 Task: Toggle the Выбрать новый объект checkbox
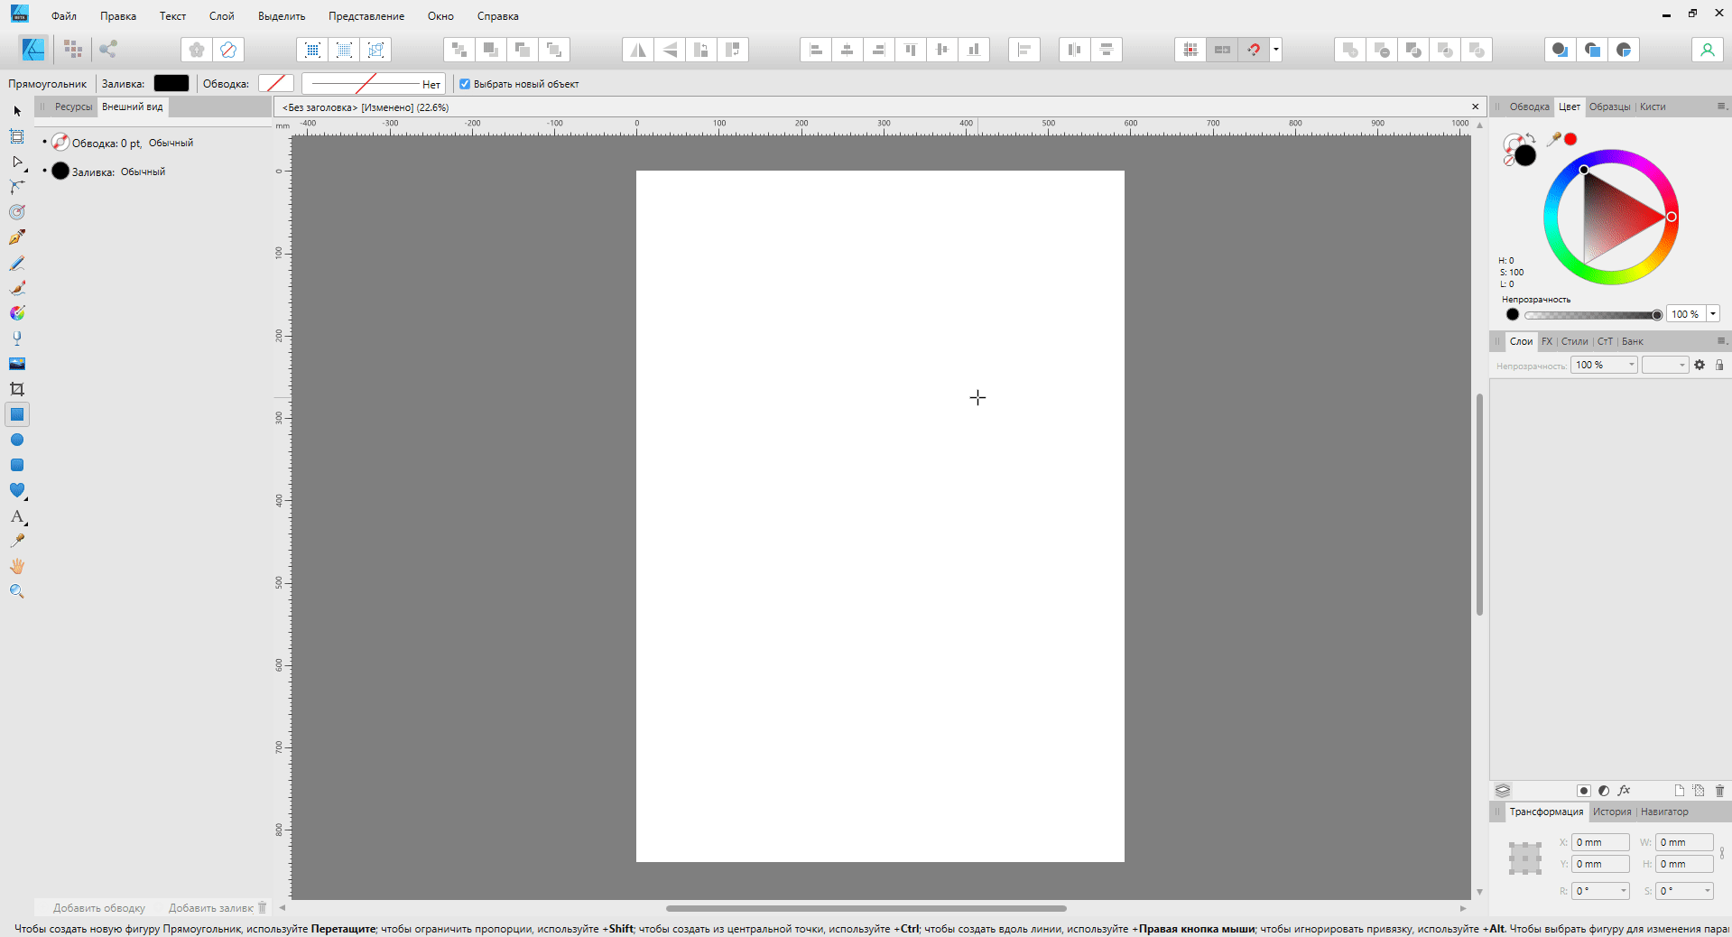pyautogui.click(x=464, y=83)
